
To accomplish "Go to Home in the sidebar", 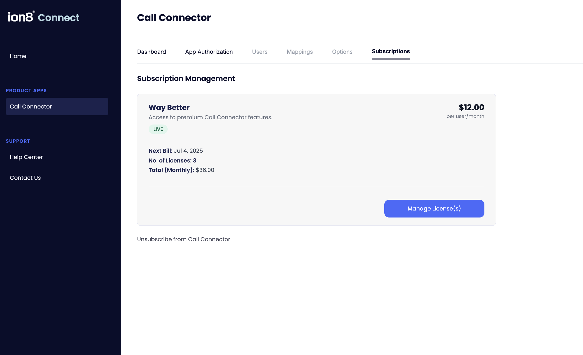I will click(x=18, y=56).
